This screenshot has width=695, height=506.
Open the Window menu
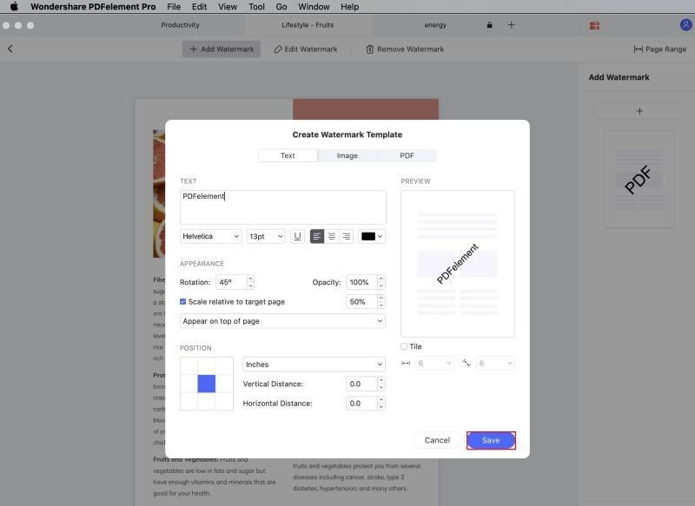pyautogui.click(x=314, y=7)
